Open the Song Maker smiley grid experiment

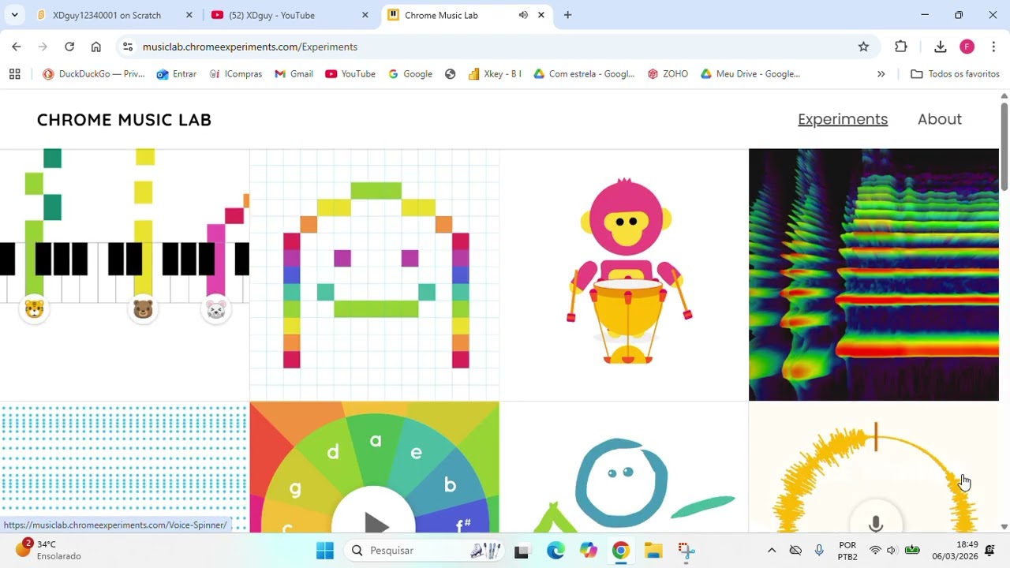click(374, 275)
